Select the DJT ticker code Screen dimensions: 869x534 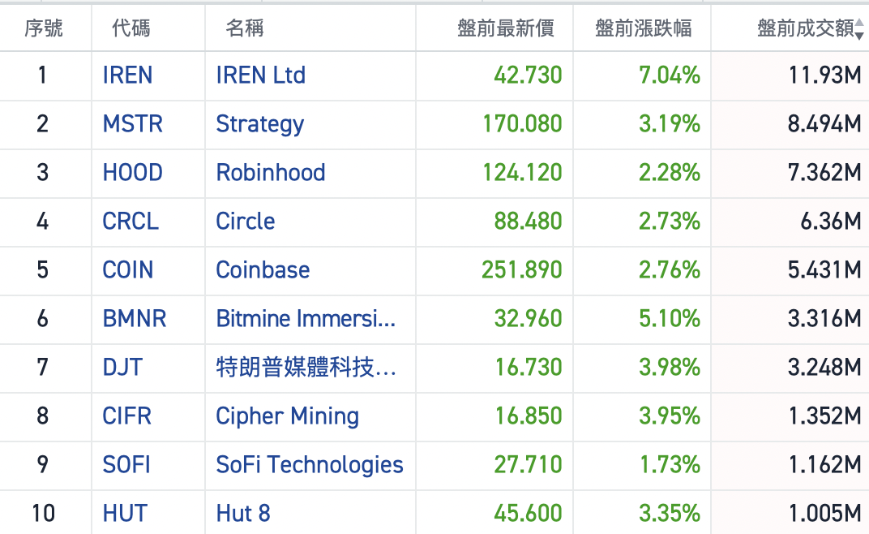click(122, 368)
